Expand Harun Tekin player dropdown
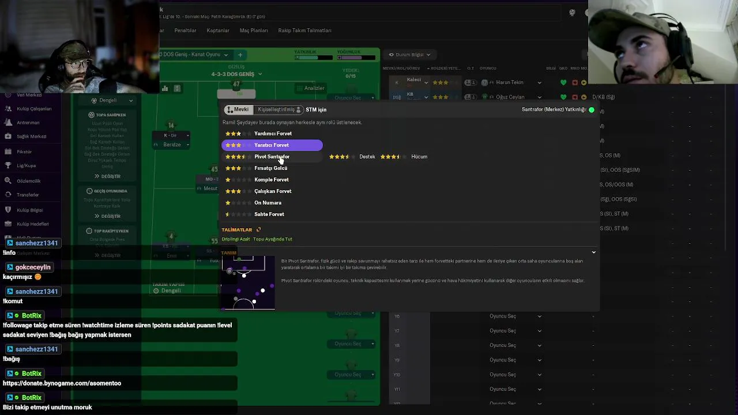 tap(539, 82)
